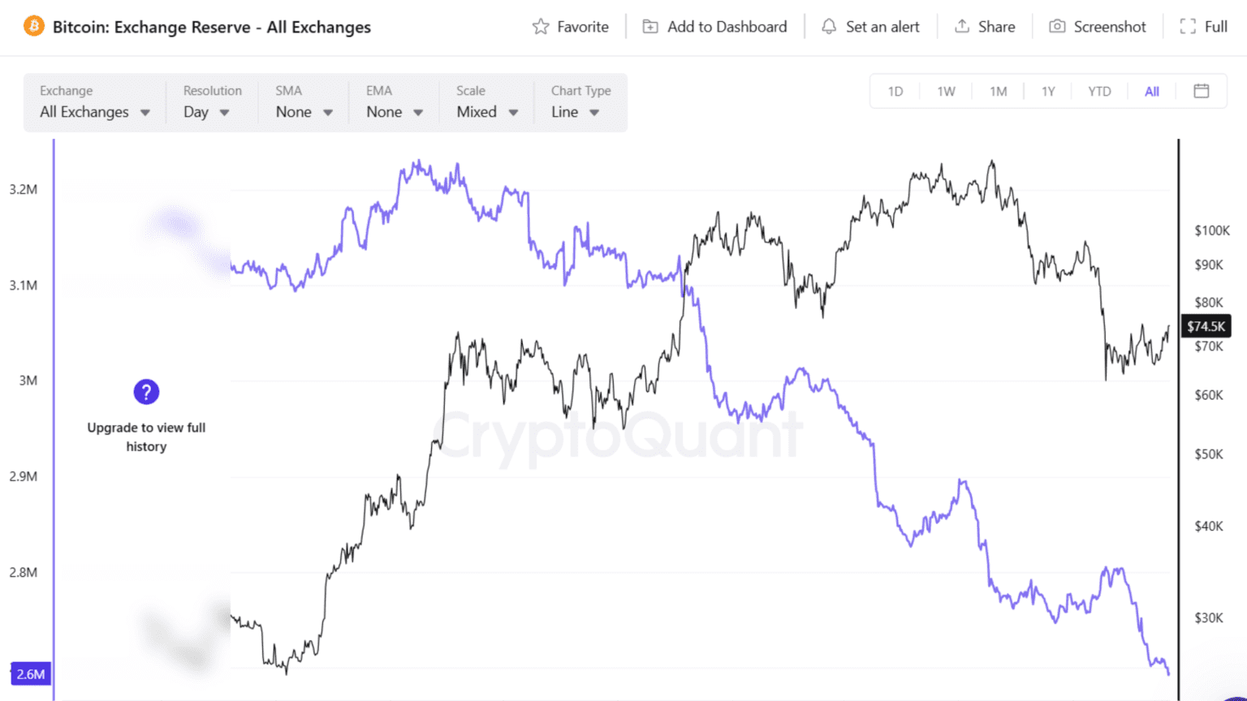This screenshot has width=1247, height=701.
Task: Click the Bitcoin logo next to the chart title
Action: 33,25
